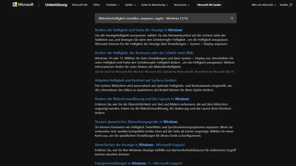Viewport: 296px width, 166px height.
Task: Submit search with the blue arrow icon
Action: click(231, 18)
